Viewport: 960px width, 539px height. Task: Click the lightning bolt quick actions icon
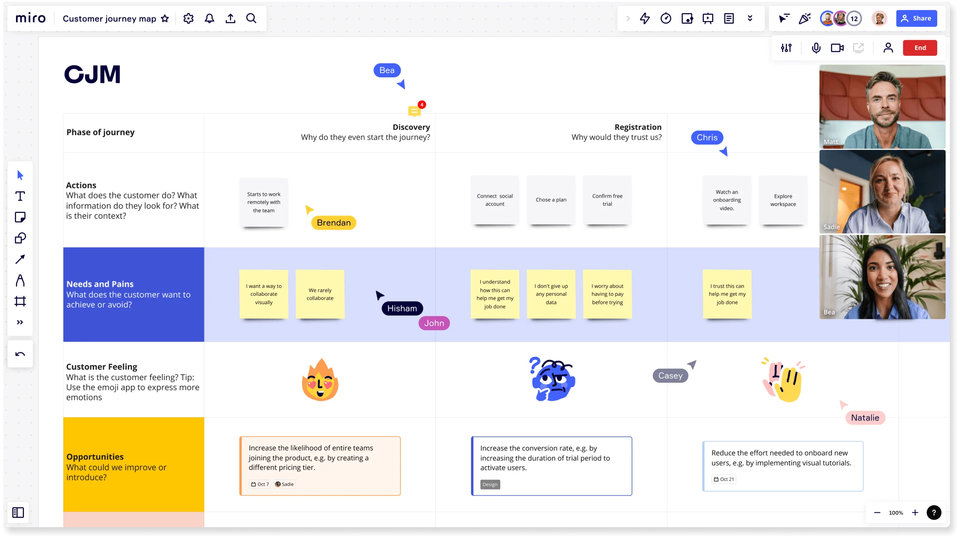[645, 18]
